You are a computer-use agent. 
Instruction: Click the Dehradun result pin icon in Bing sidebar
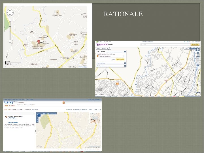click(x=6, y=117)
